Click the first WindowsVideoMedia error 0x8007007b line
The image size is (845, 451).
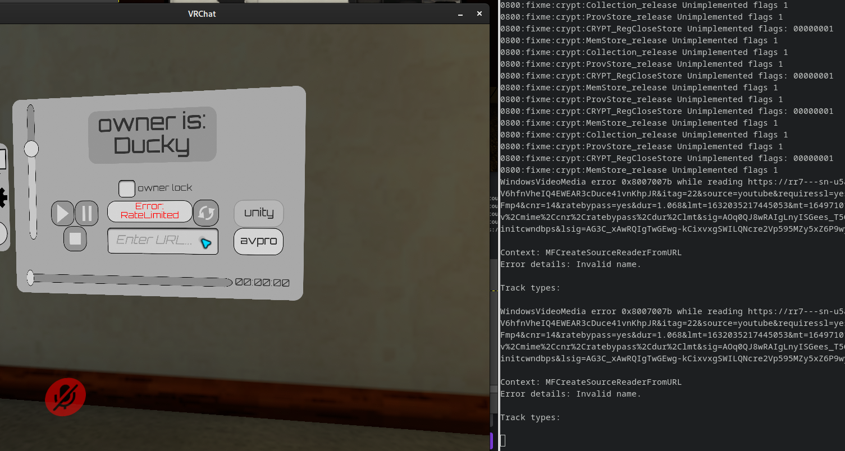coord(673,182)
